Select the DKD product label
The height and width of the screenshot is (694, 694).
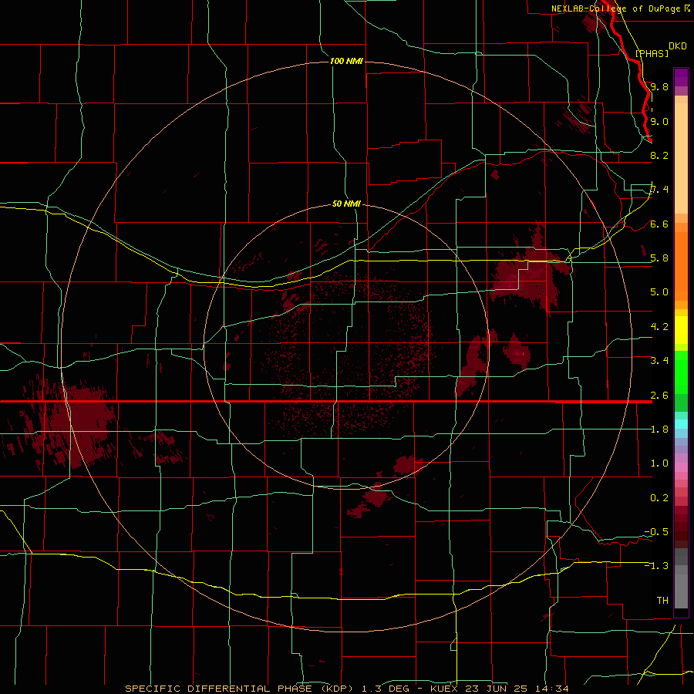[x=678, y=46]
